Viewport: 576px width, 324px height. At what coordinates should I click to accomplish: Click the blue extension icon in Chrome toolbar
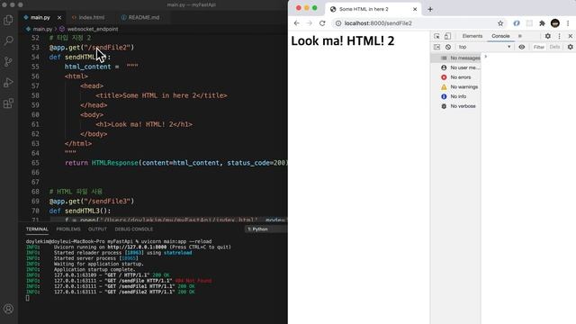517,23
